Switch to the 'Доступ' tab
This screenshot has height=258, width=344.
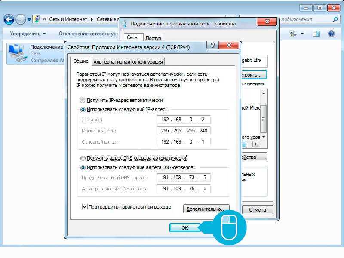pyautogui.click(x=153, y=38)
